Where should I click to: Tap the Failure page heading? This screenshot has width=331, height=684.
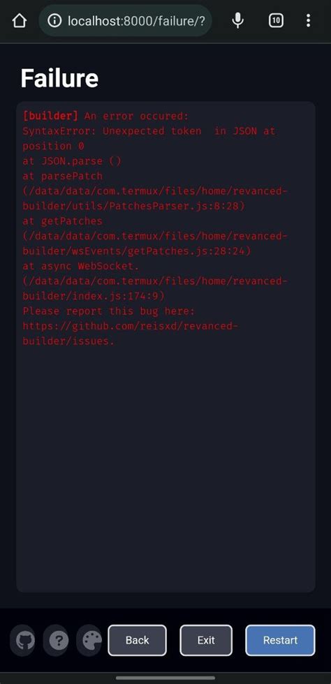pyautogui.click(x=59, y=78)
